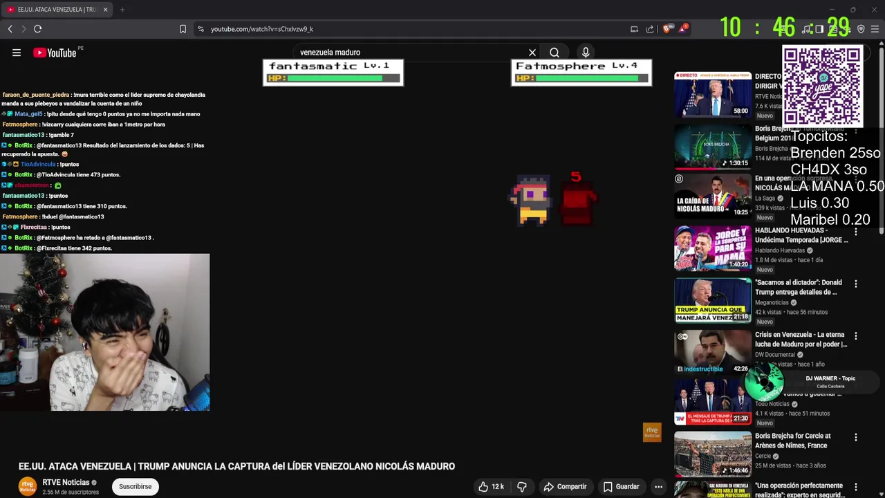Open options menu for 'Sacamos al dictador' video
The image size is (885, 498).
pyautogui.click(x=856, y=284)
